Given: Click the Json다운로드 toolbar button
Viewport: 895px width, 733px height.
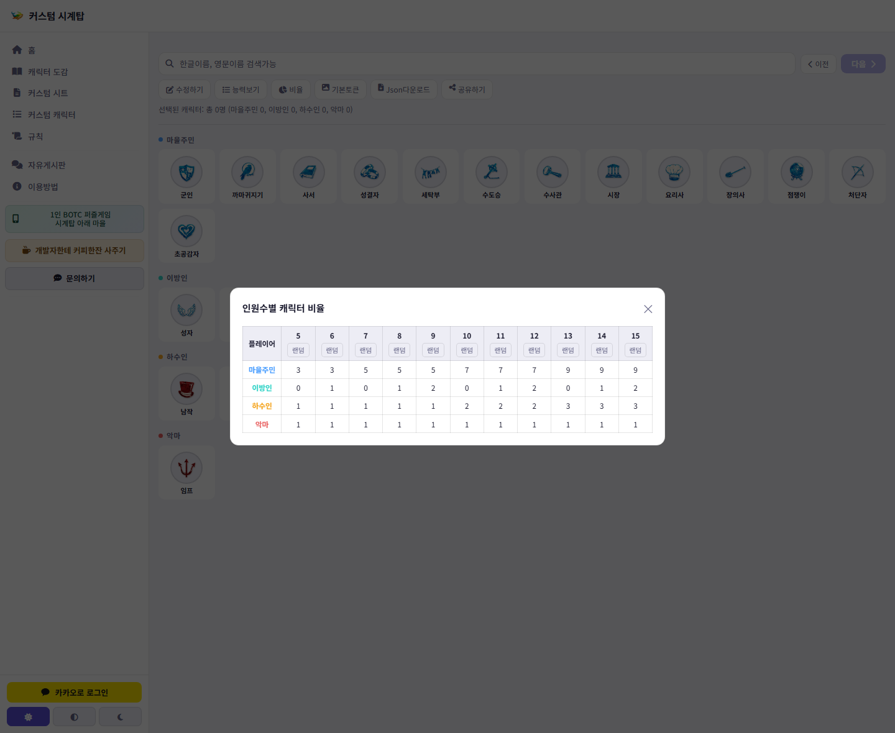Looking at the screenshot, I should [404, 89].
